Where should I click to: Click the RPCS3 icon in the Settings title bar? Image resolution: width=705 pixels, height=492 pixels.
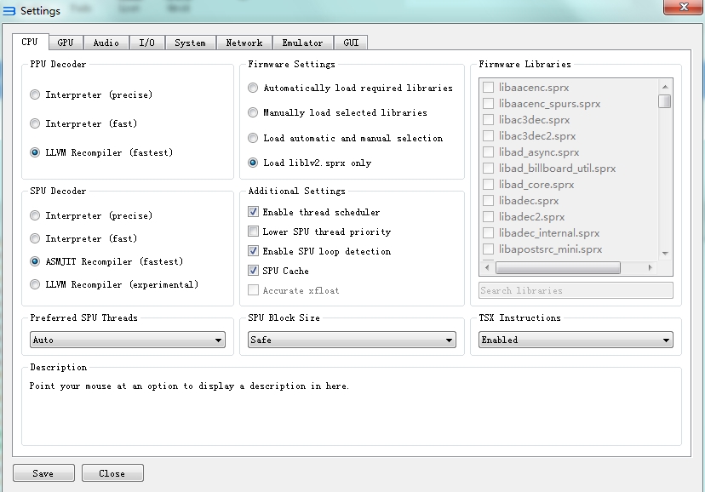(x=9, y=11)
